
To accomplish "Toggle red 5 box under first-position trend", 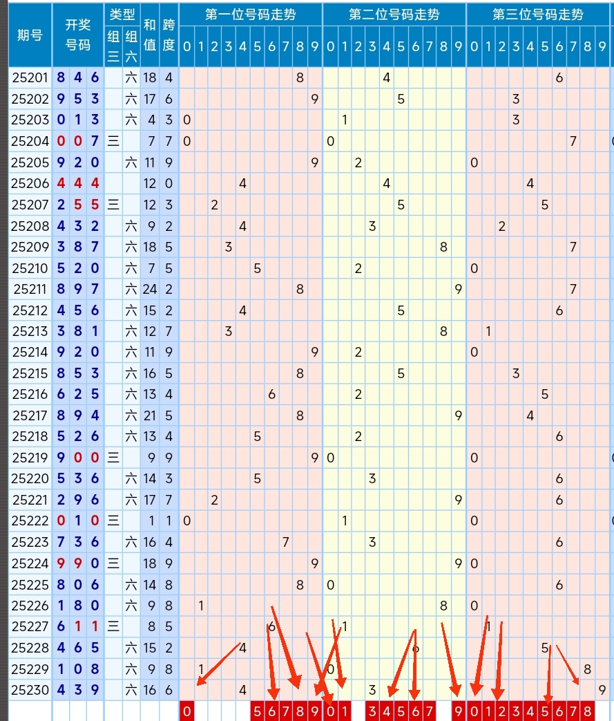I will click(x=258, y=711).
